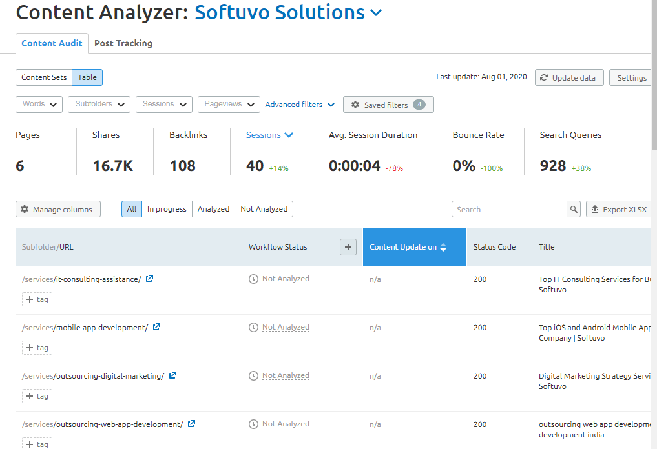Viewport: 657px width, 449px height.
Task: Switch to Content Sets view
Action: click(44, 77)
